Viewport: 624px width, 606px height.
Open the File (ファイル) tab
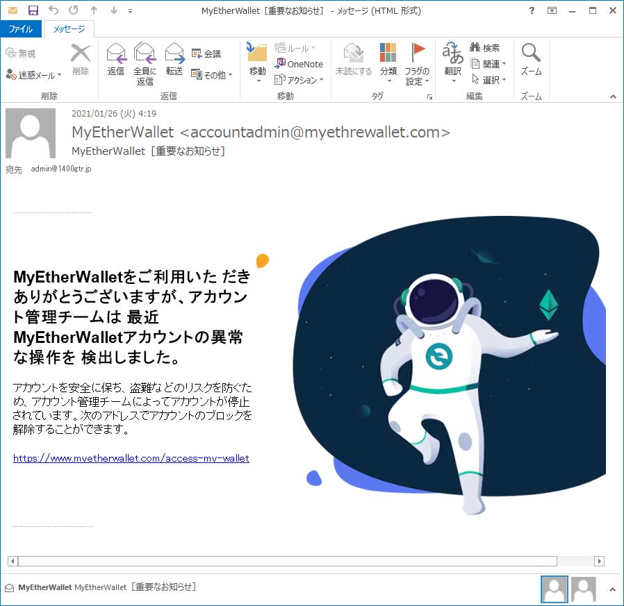tap(20, 29)
